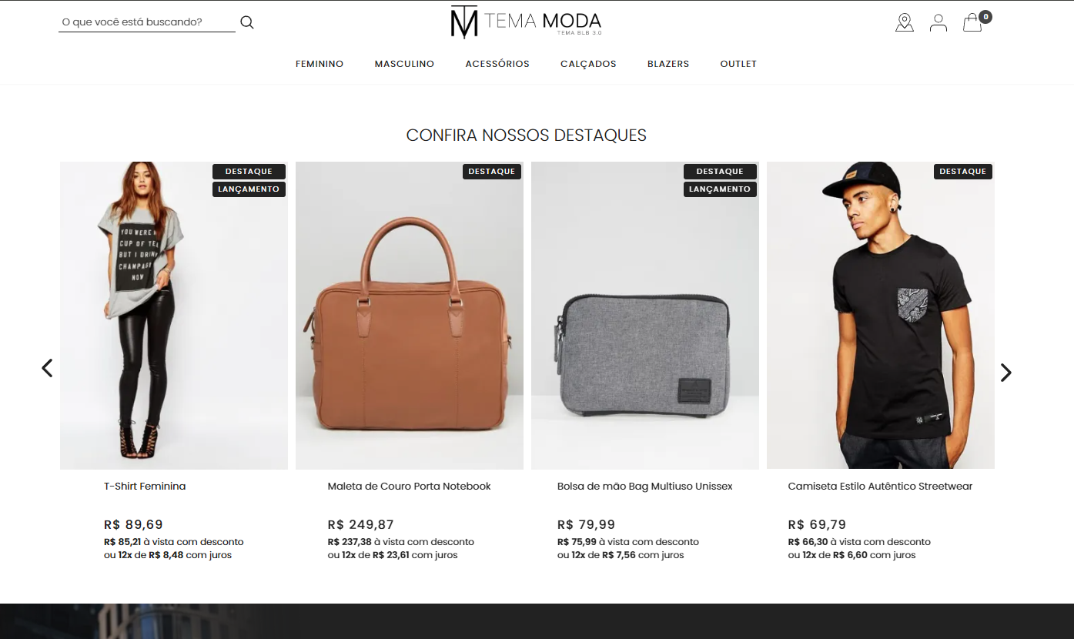Open the Feminino menu
Image resolution: width=1074 pixels, height=639 pixels.
pyautogui.click(x=320, y=64)
